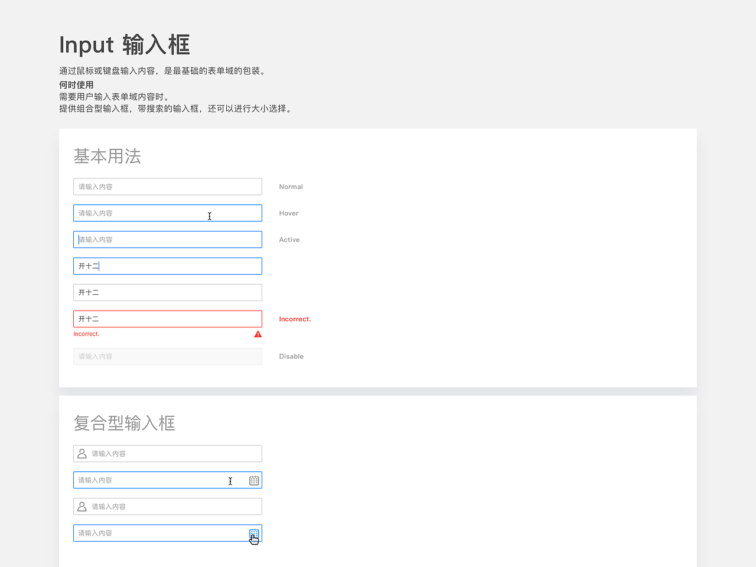The image size is (756, 567).
Task: Click the hand cursor on the calendar icon
Action: [254, 538]
